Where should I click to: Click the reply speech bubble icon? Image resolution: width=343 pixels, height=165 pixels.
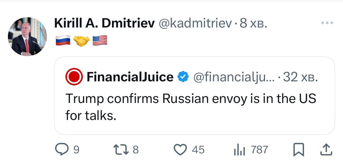tap(61, 149)
